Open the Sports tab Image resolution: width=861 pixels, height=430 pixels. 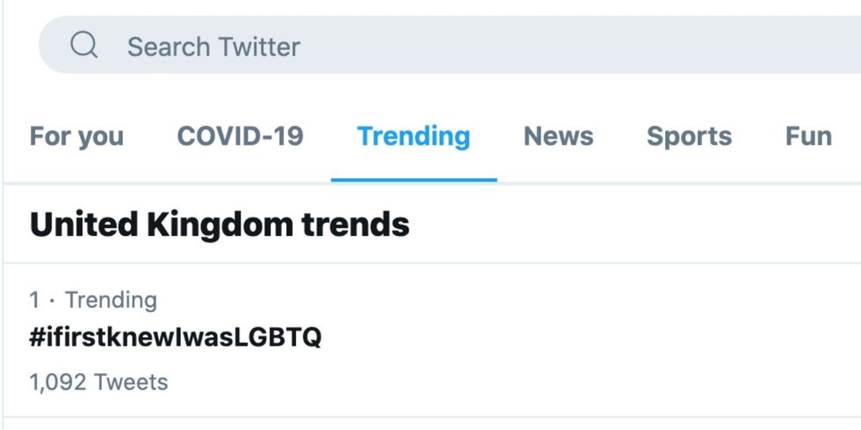point(689,137)
